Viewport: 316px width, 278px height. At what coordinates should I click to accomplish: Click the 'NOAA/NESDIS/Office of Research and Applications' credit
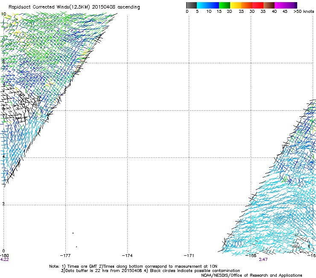252,275
